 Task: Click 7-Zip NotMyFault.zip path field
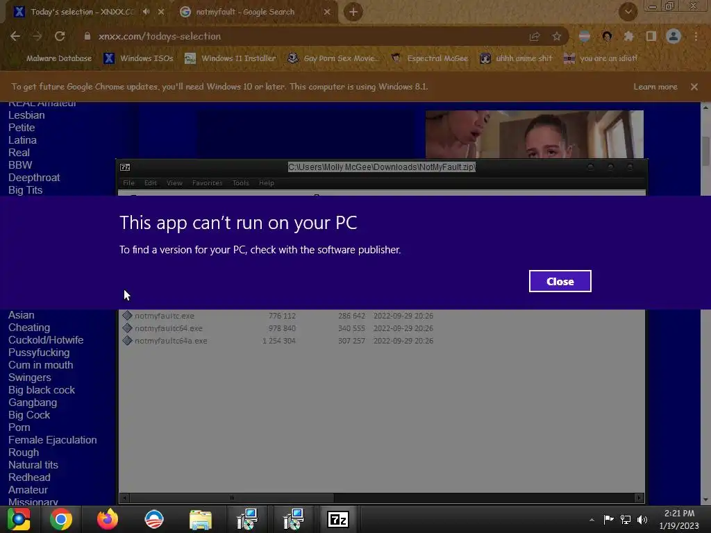click(382, 167)
